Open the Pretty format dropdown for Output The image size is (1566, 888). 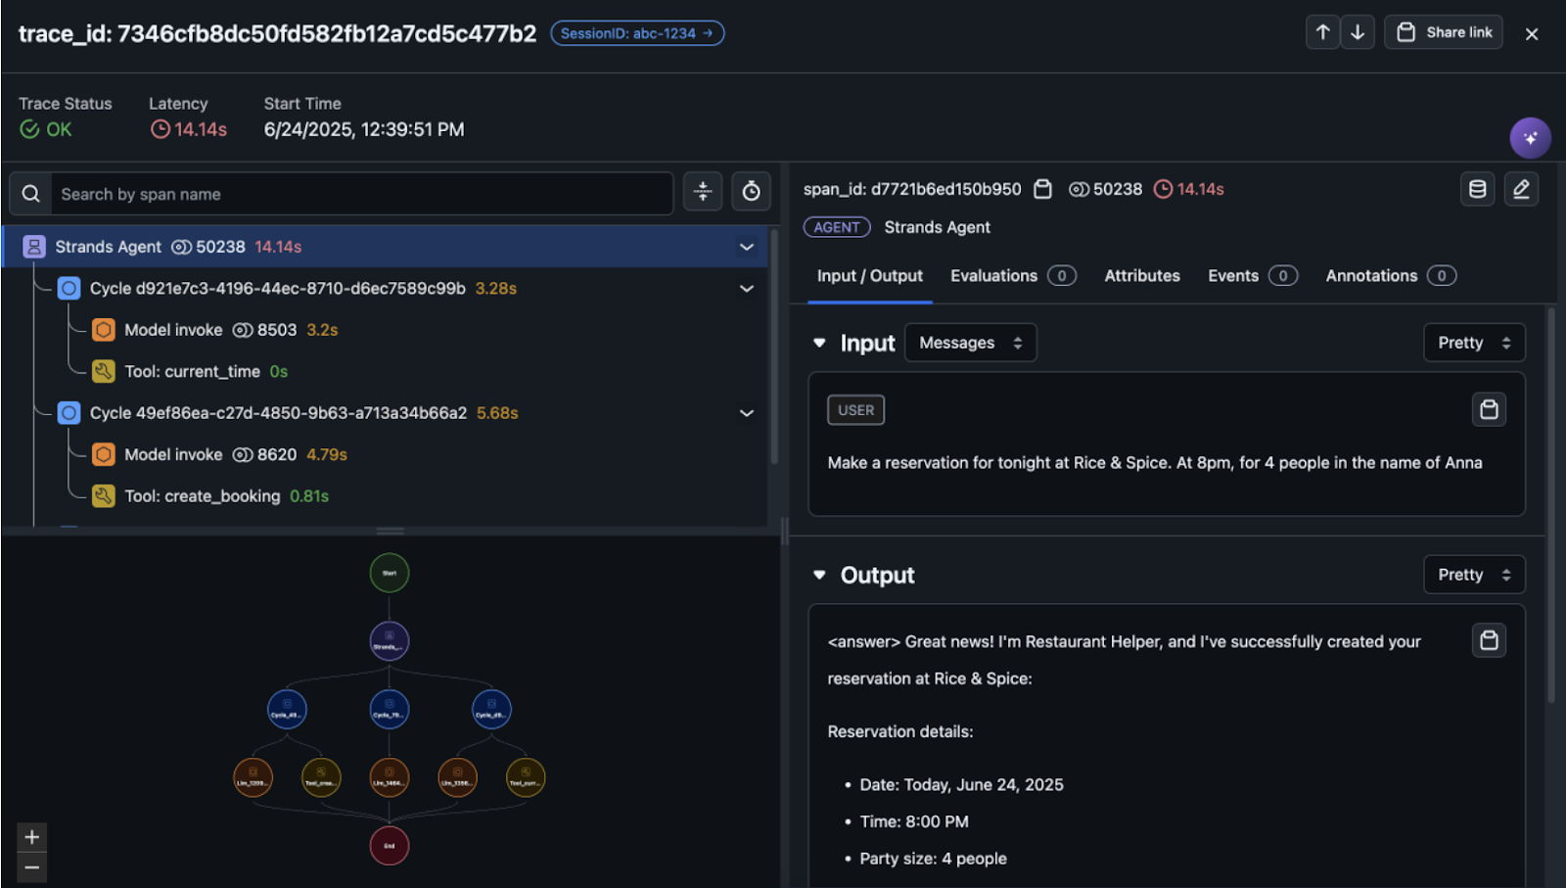[x=1474, y=575]
